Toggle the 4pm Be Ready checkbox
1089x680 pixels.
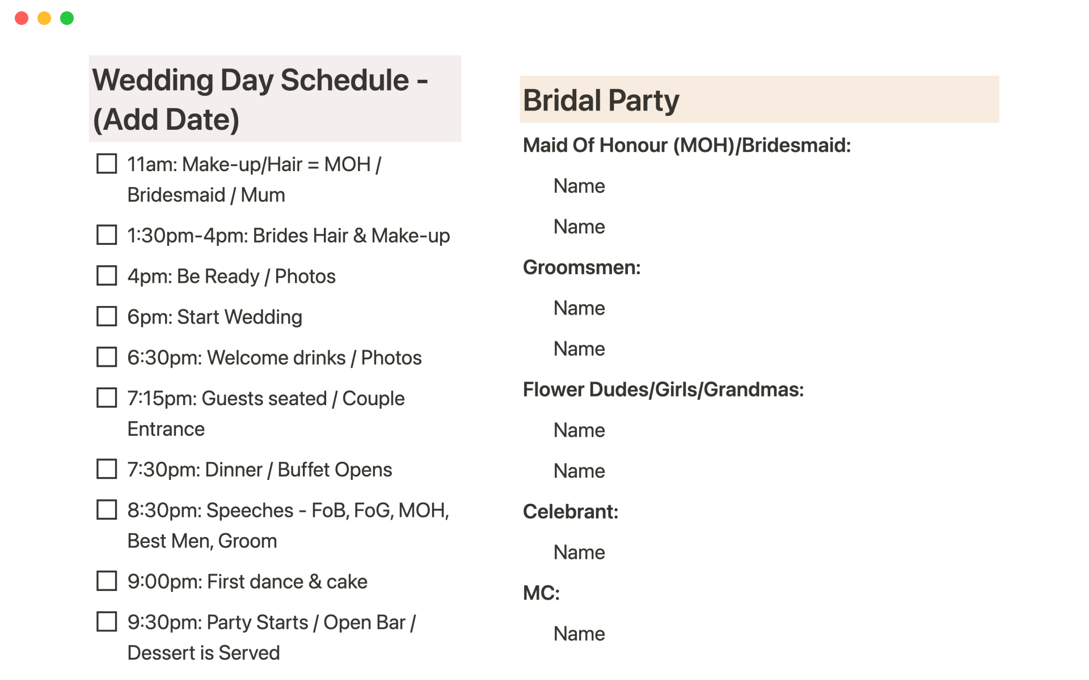(x=107, y=276)
